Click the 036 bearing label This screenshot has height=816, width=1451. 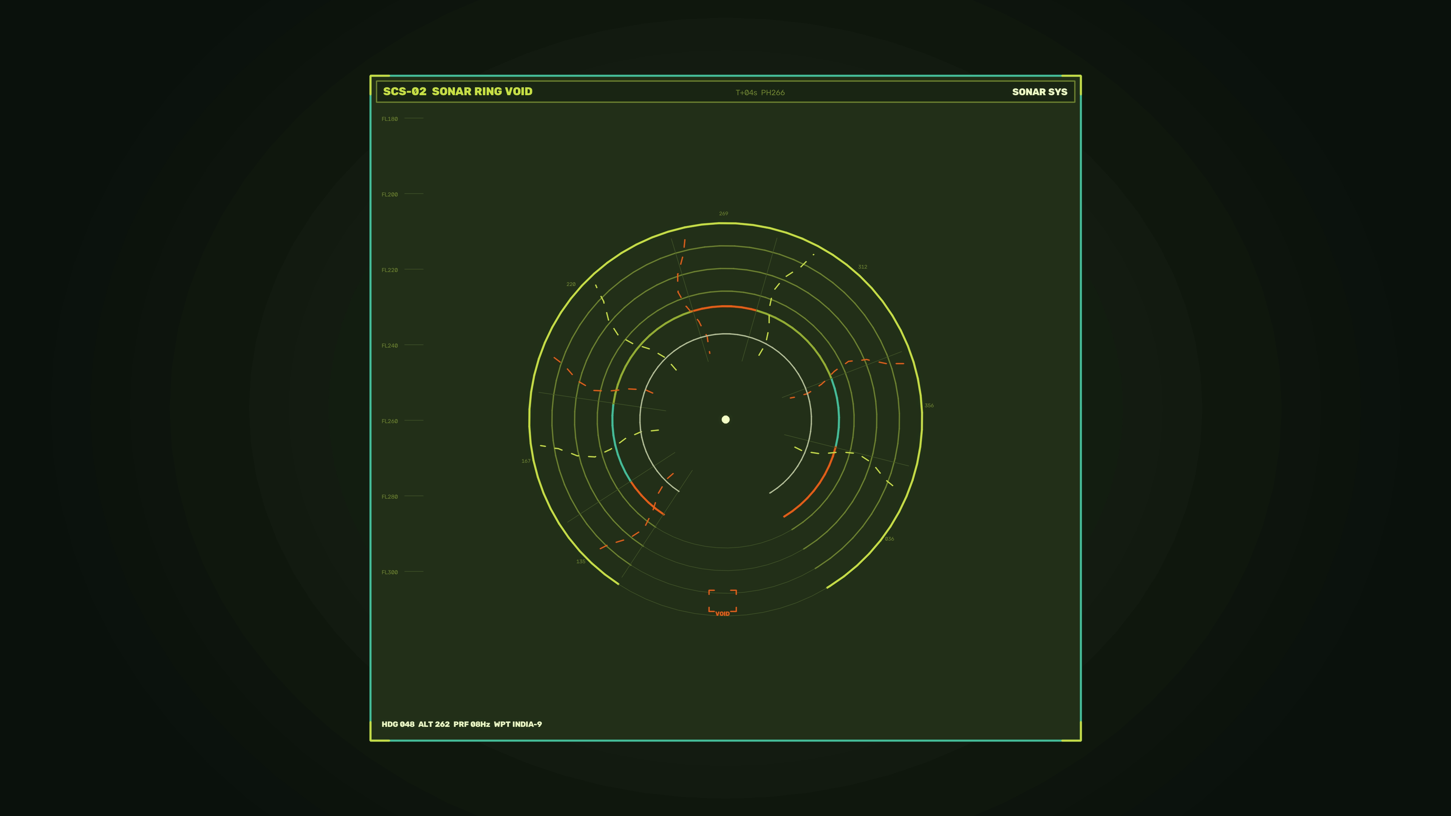coord(889,538)
